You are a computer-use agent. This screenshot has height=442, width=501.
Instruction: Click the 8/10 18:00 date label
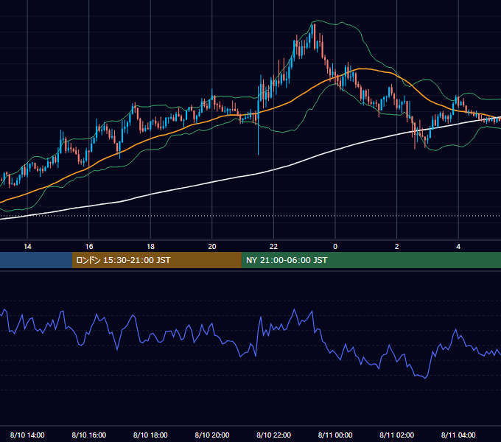(x=150, y=435)
